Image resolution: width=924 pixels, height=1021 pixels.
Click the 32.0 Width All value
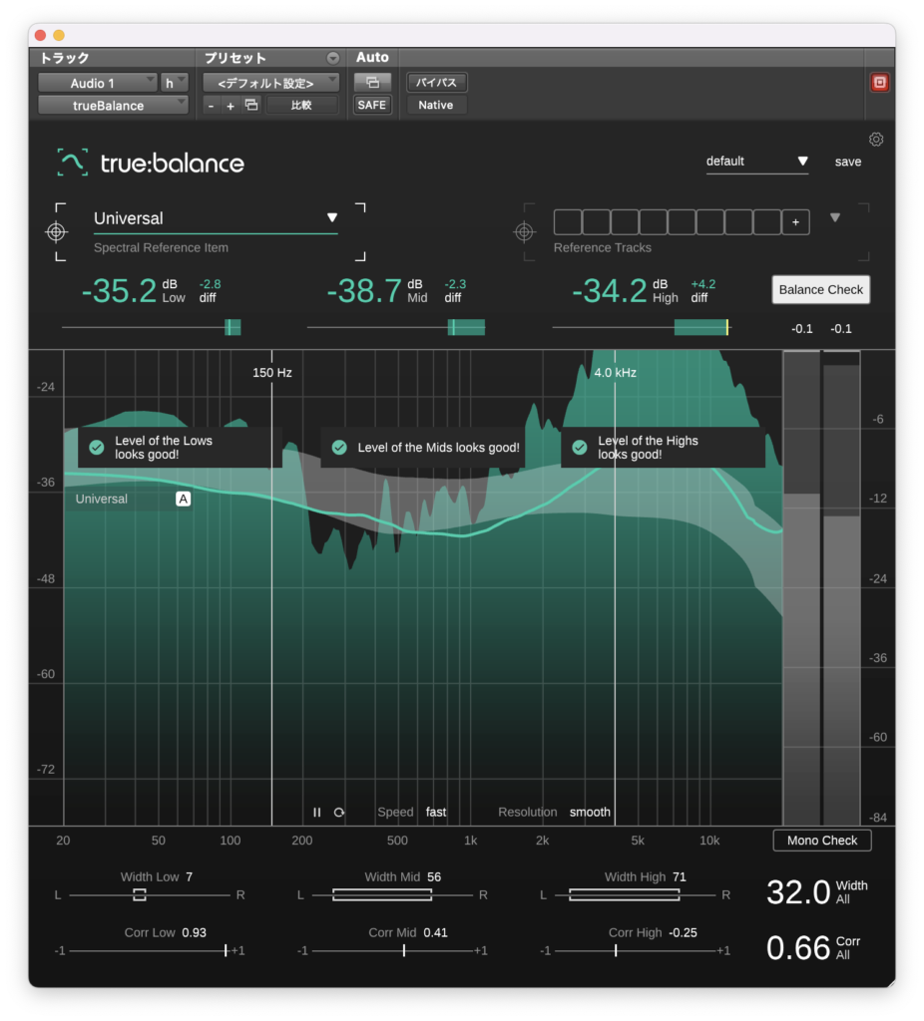tap(798, 892)
